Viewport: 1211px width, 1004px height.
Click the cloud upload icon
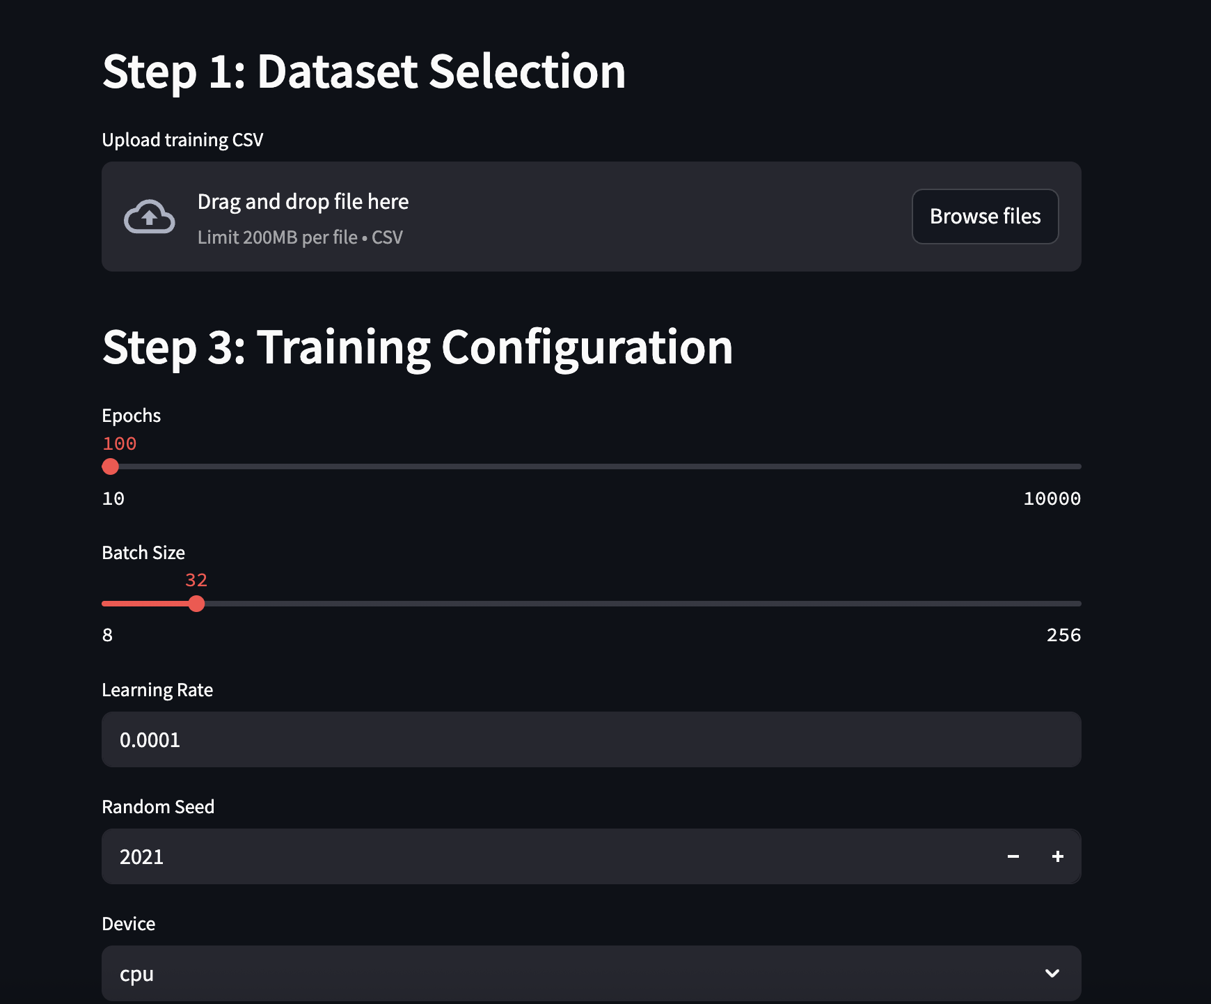[x=149, y=217]
